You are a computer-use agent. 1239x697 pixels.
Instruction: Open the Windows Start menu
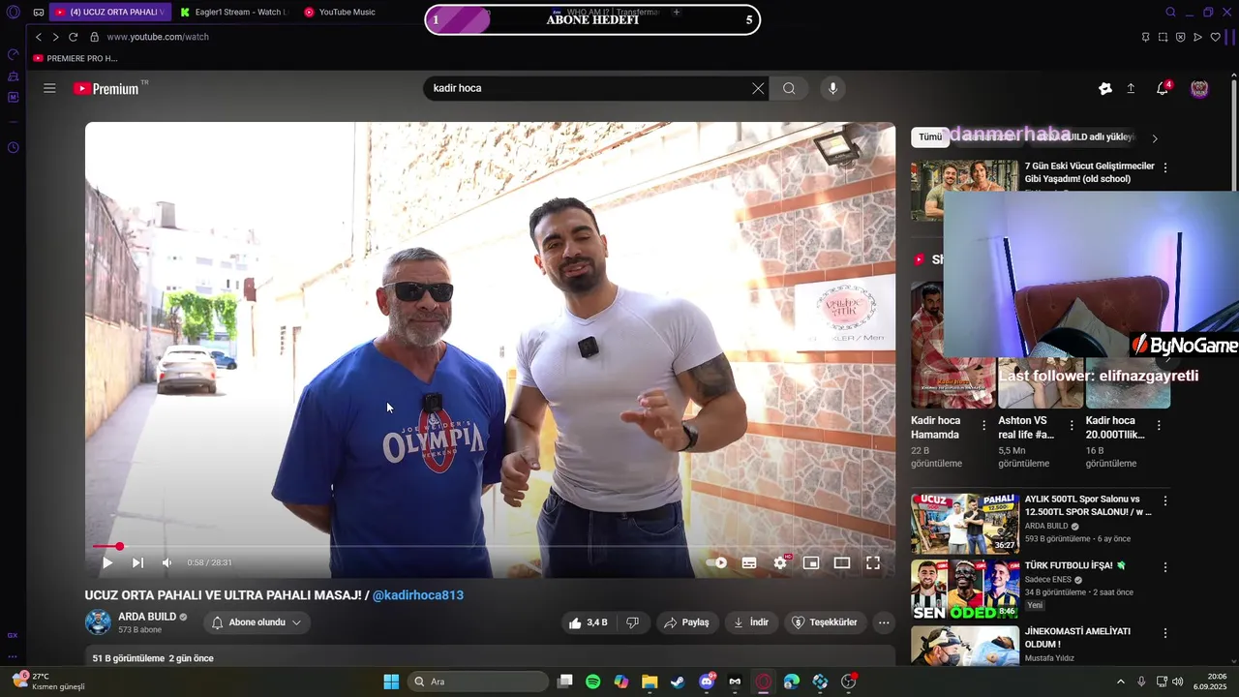pos(391,682)
